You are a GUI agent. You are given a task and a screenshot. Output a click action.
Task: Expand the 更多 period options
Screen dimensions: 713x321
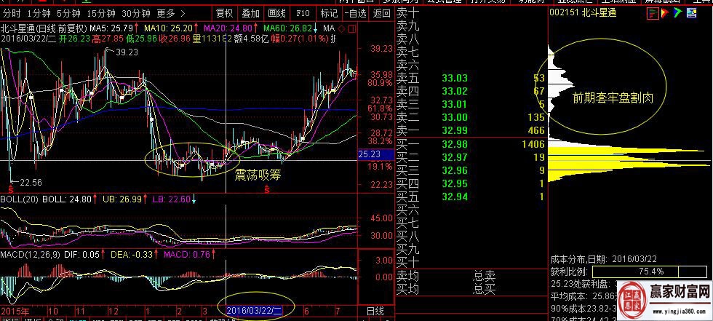pyautogui.click(x=169, y=13)
